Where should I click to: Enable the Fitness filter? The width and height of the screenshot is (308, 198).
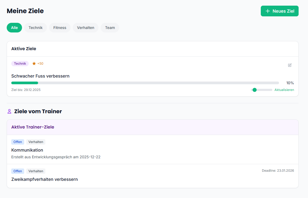(x=60, y=28)
